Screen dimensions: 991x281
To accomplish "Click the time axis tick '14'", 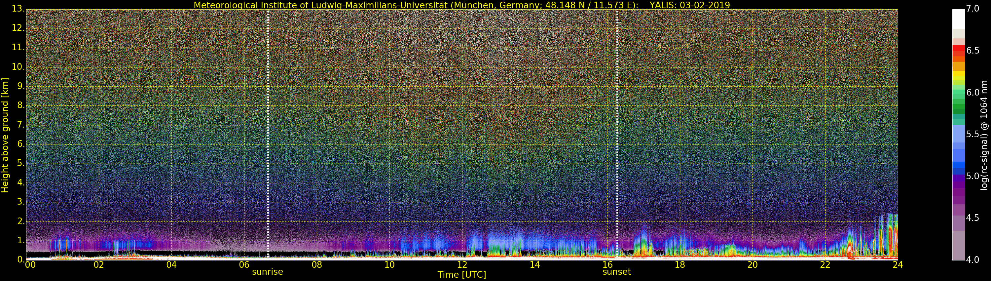I will [x=535, y=264].
